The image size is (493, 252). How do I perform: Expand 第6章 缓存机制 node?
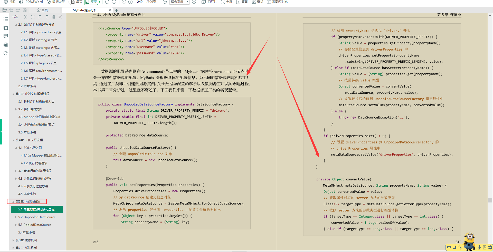click(13, 240)
